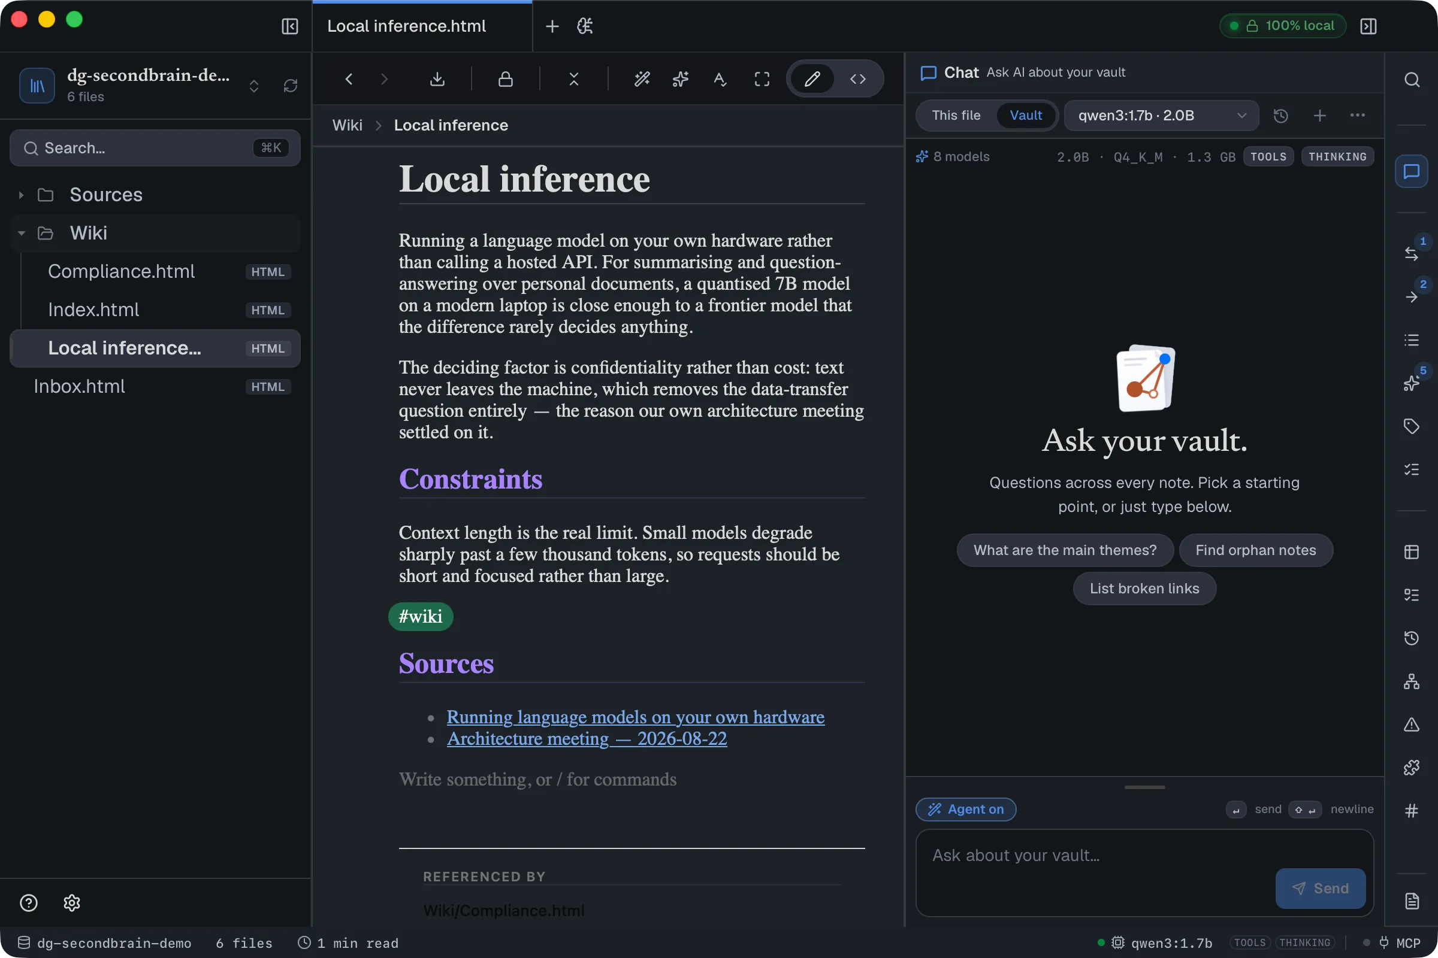1438x958 pixels.
Task: Open chat history clock icon
Action: [x=1281, y=116]
